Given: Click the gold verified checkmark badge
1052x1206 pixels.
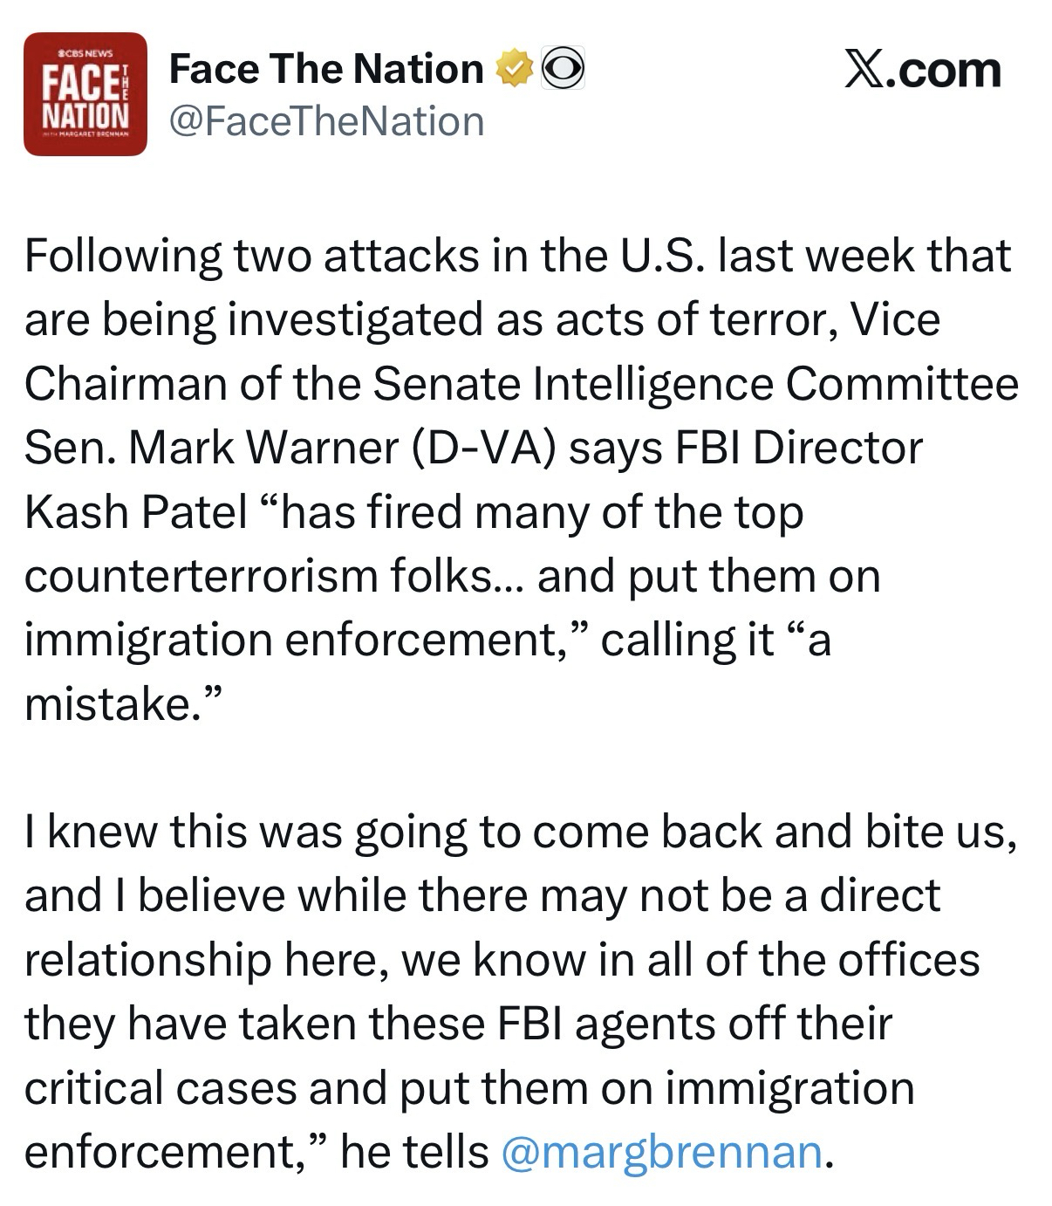Looking at the screenshot, I should [515, 69].
